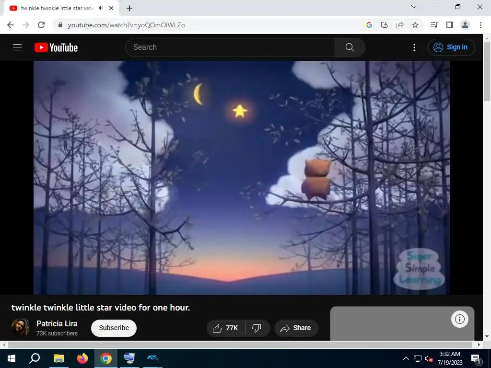Viewport: 491px width, 368px height.
Task: Open the Share dialog
Action: (296, 328)
